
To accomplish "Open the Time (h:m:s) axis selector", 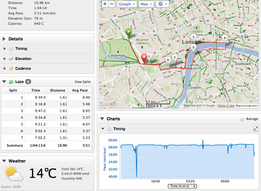I will click(x=182, y=186).
